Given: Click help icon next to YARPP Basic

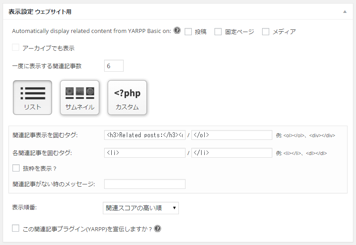Looking at the screenshot, I should [177, 31].
